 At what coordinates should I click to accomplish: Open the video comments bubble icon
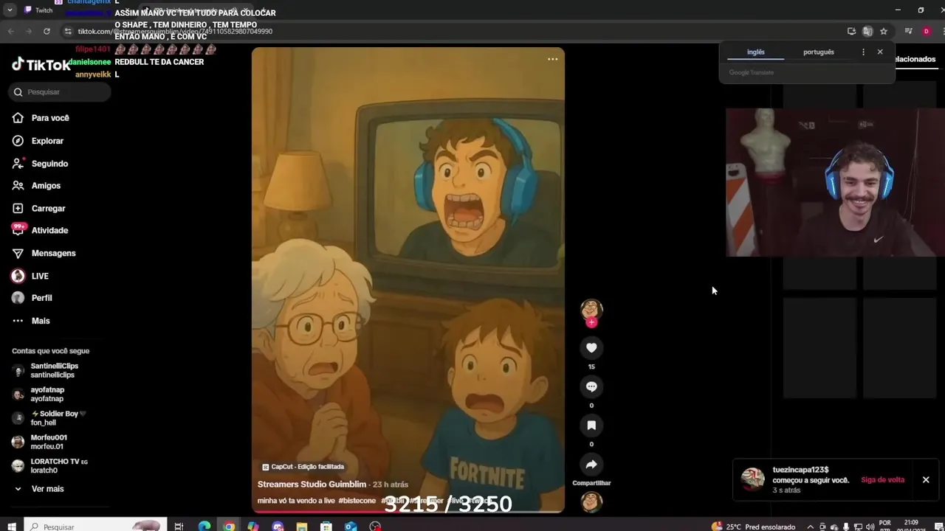coord(591,386)
